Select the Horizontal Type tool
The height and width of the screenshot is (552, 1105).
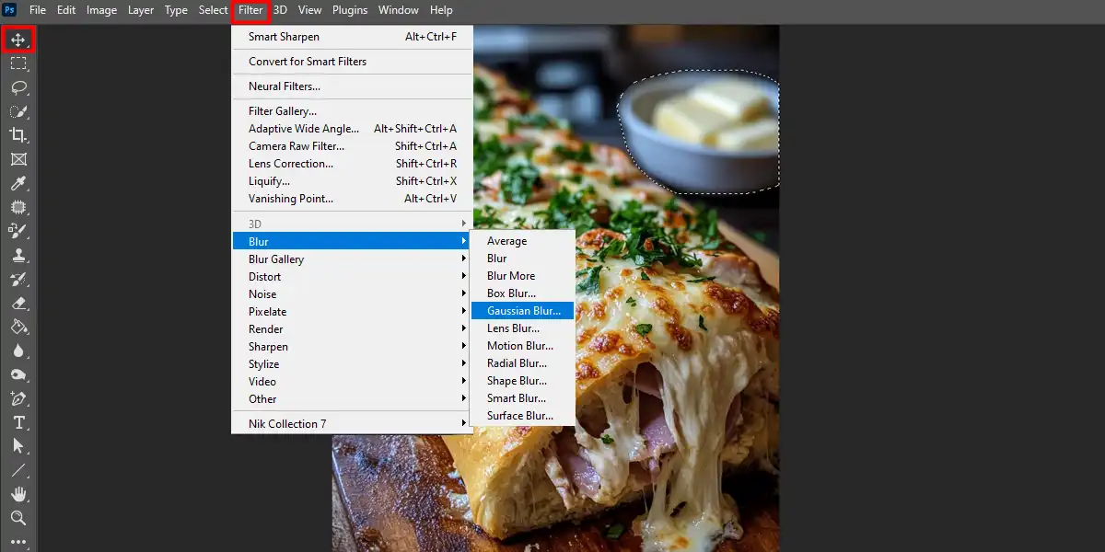[18, 422]
